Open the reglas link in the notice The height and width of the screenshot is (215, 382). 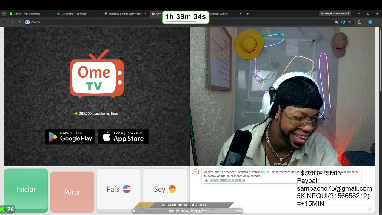265,172
